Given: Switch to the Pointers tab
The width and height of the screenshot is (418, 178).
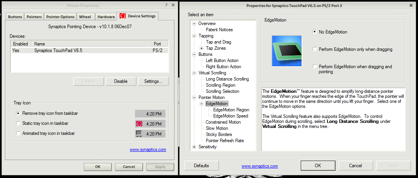Looking at the screenshot, I should coord(34,17).
